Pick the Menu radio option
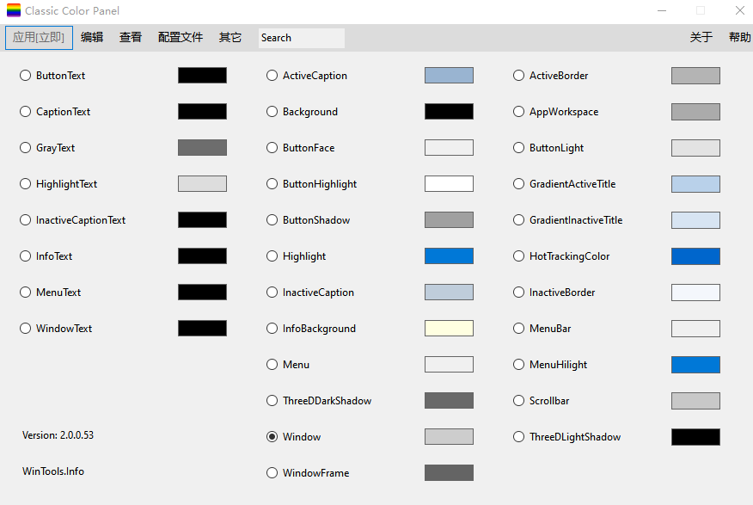 click(272, 364)
